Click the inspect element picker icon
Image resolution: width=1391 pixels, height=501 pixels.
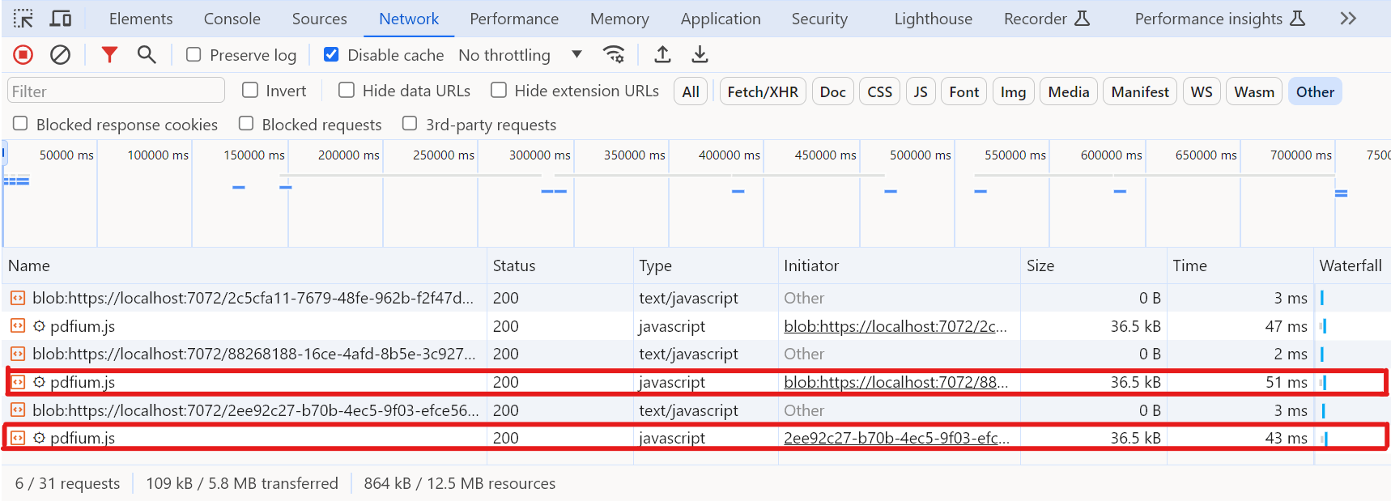pyautogui.click(x=23, y=19)
